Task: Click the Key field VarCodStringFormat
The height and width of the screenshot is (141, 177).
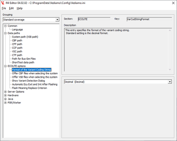Action: tap(149, 19)
